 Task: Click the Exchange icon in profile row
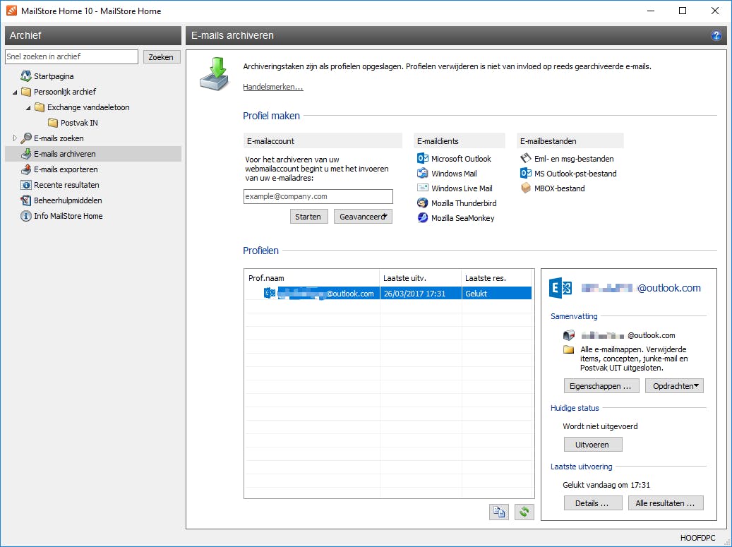(270, 293)
